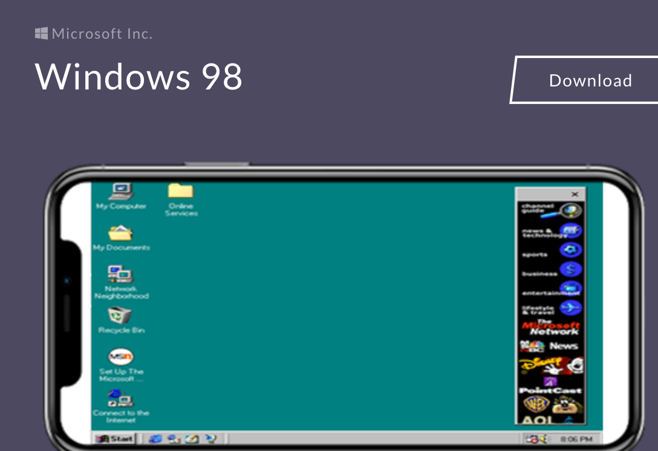
Task: Open the MSNBC News channel
Action: click(550, 346)
